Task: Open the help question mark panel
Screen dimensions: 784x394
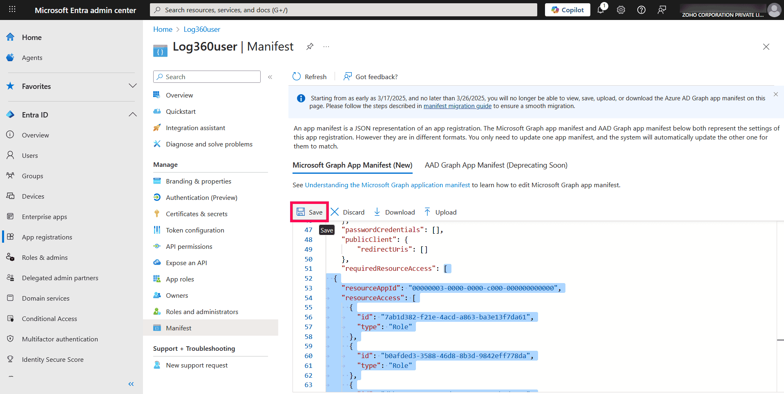Action: pyautogui.click(x=641, y=10)
